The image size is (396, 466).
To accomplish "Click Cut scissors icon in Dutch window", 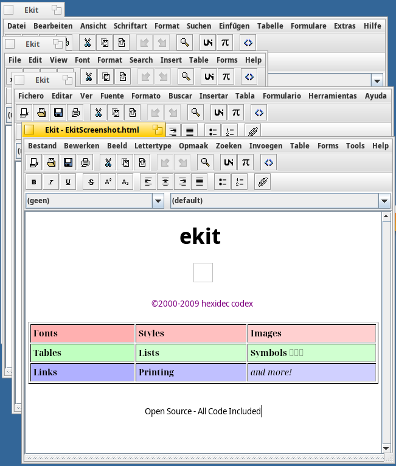I will pyautogui.click(x=108, y=162).
